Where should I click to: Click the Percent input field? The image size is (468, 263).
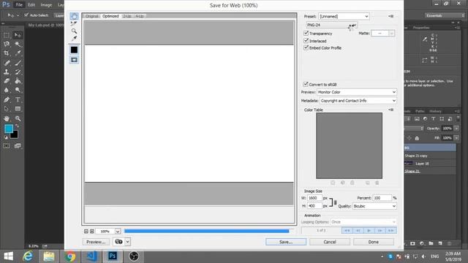(382, 198)
